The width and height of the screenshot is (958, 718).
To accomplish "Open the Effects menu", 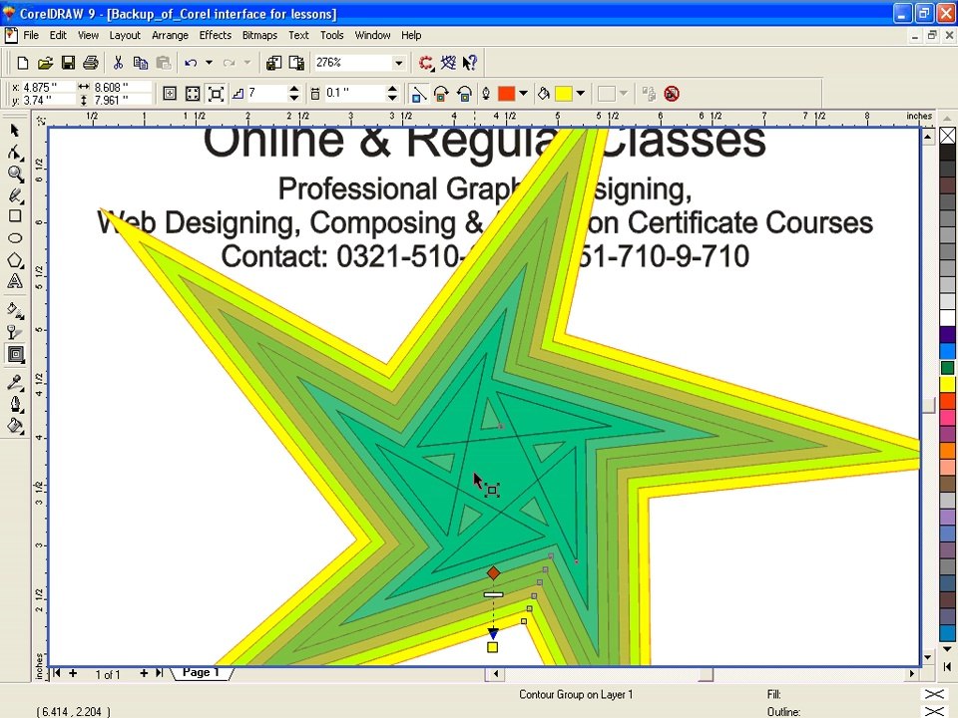I will coord(216,35).
